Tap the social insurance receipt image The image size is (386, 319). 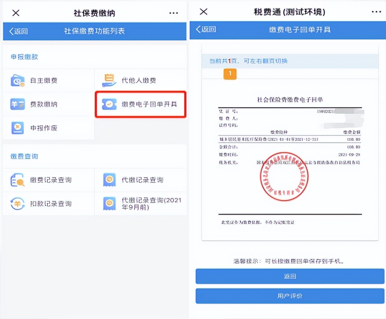pos(290,159)
